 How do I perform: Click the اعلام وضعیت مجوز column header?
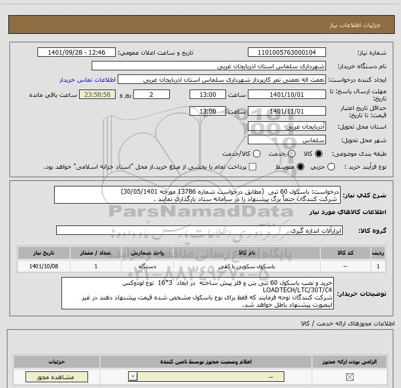(206, 361)
